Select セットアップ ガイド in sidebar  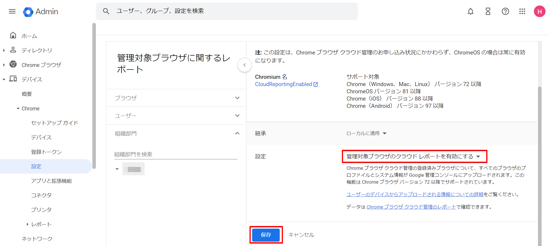coord(55,123)
